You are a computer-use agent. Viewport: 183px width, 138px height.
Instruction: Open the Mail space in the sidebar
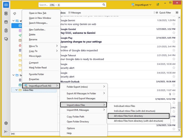point(6,5)
